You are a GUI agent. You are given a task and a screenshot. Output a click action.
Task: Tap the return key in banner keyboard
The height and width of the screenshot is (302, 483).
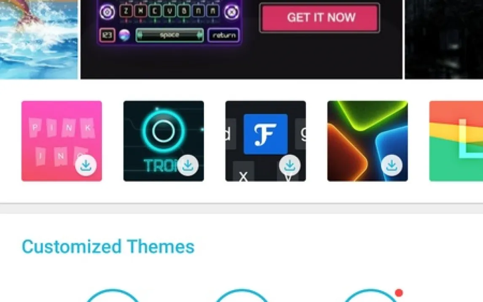[224, 35]
